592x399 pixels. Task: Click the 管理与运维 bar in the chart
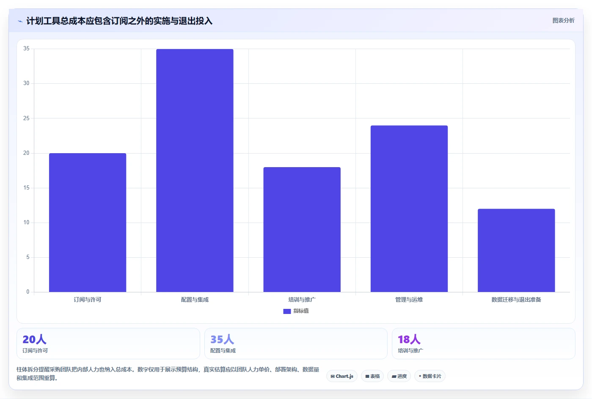[409, 209]
